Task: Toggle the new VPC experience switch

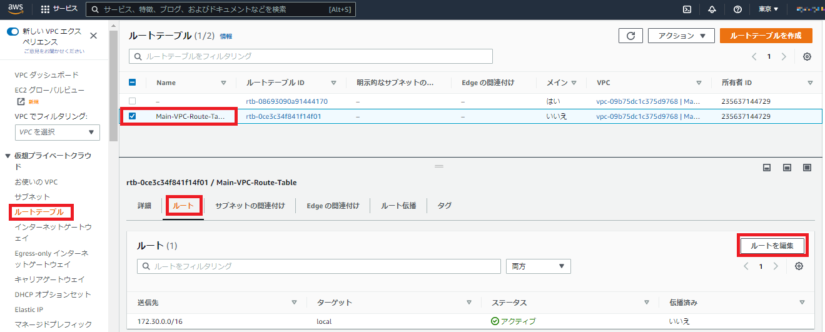Action: tap(13, 31)
